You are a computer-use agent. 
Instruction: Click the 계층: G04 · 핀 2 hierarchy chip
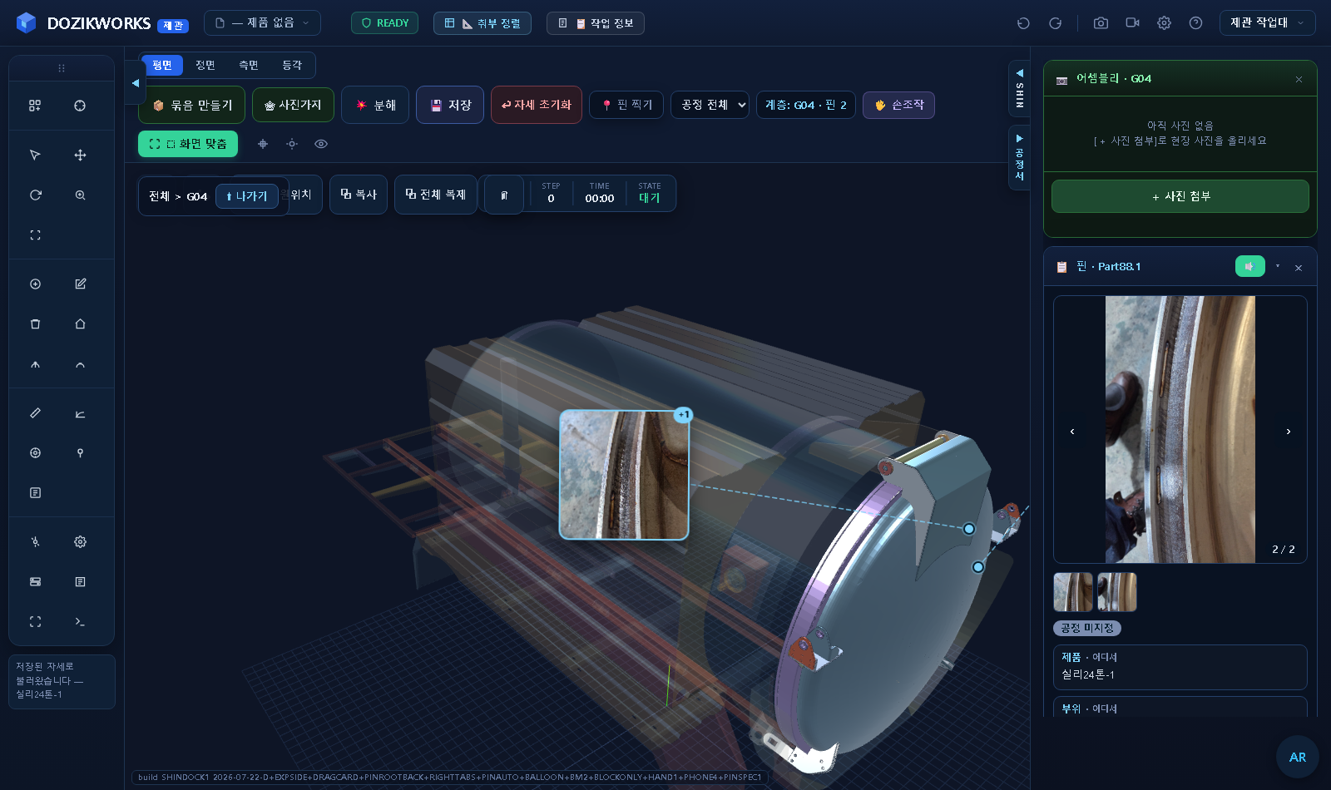click(x=806, y=105)
